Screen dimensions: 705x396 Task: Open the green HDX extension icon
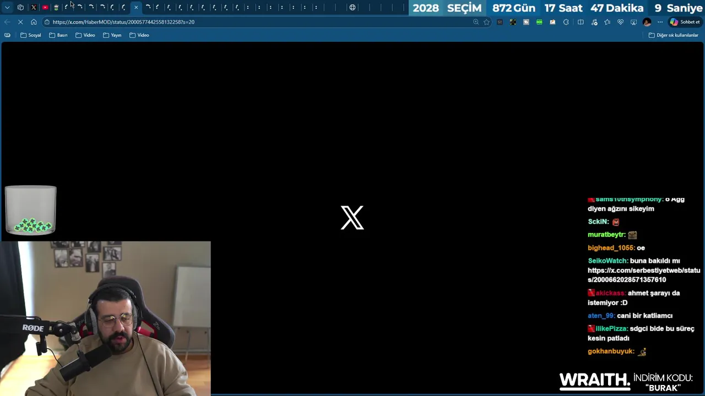point(539,22)
